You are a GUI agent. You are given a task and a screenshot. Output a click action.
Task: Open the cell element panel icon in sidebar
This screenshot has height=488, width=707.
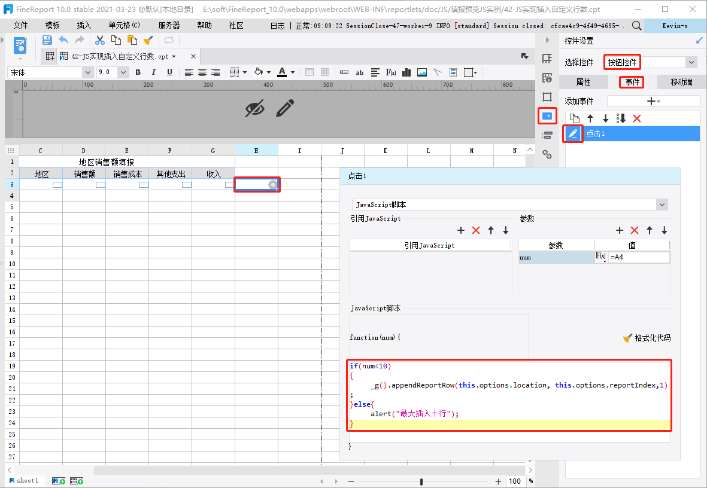pyautogui.click(x=547, y=59)
